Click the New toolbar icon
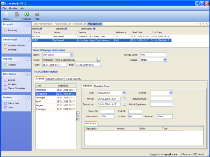 [x=6, y=16]
